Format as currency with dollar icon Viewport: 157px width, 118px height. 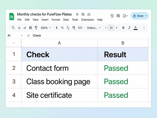coord(57,28)
